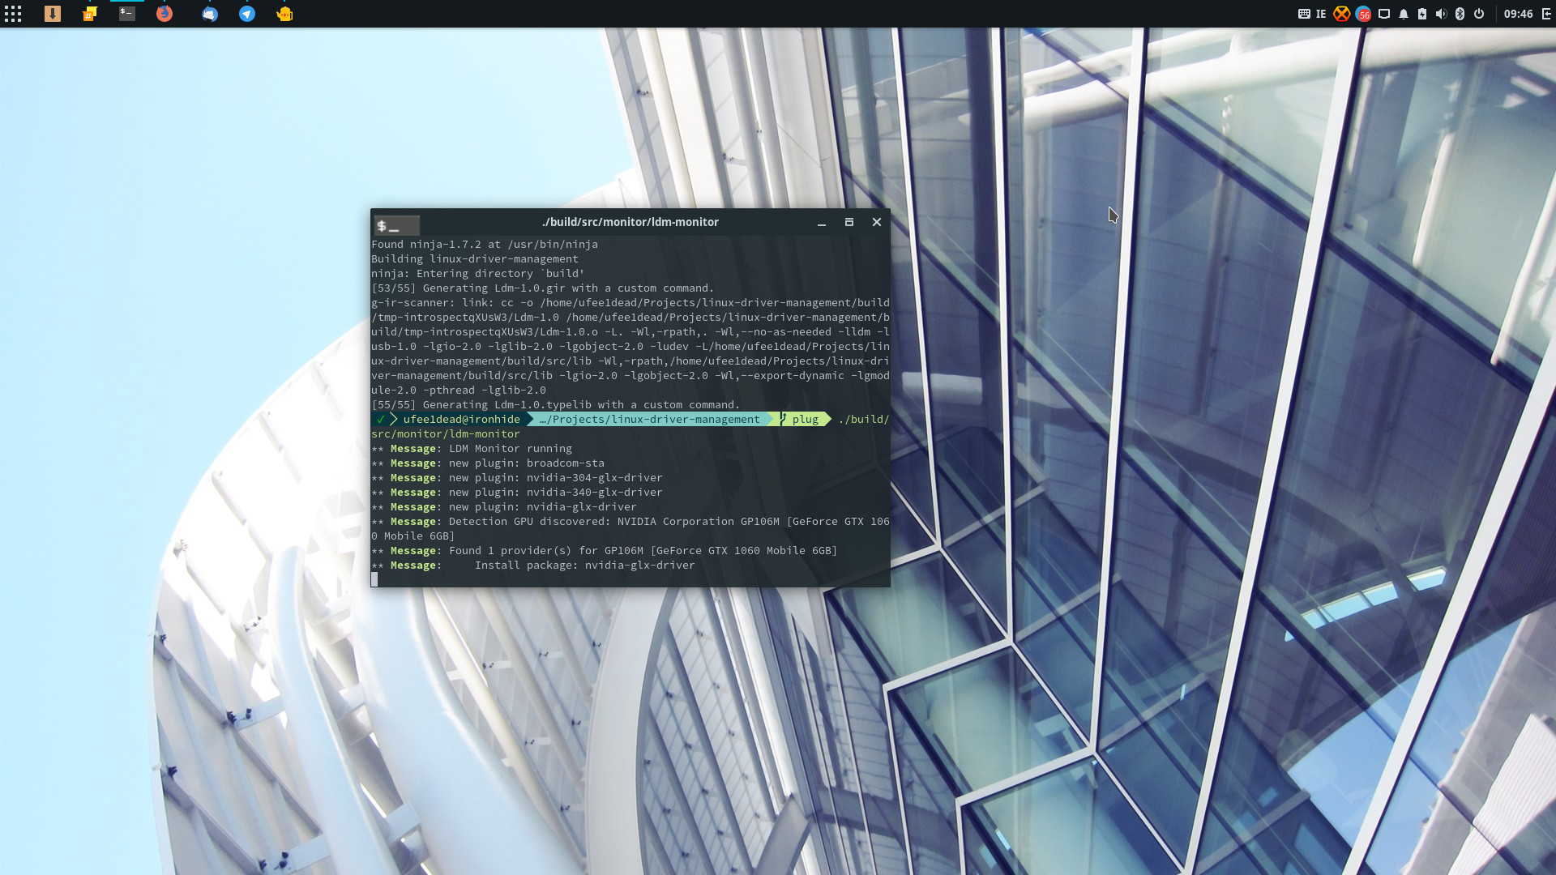
Task: Open the yellow teapot app in panel
Action: pyautogui.click(x=284, y=14)
